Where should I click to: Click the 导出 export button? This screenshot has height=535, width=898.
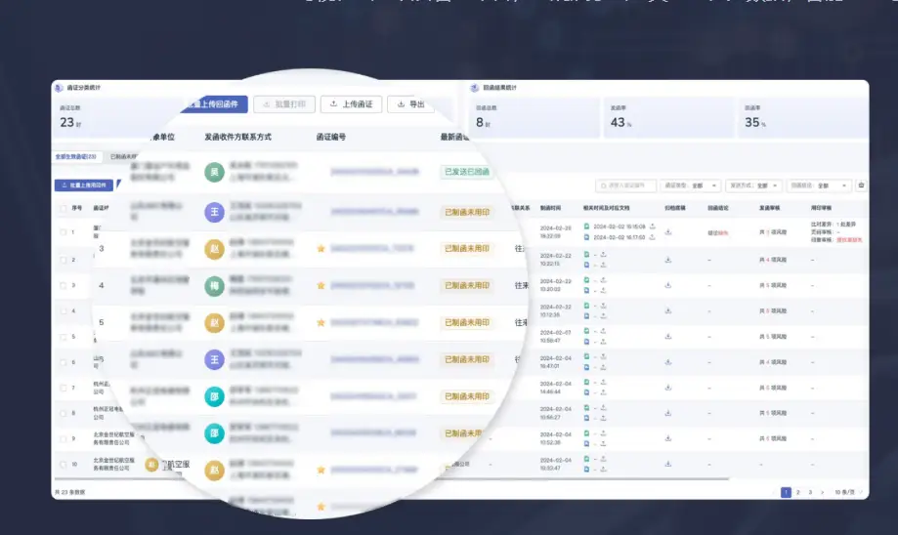[x=410, y=104]
